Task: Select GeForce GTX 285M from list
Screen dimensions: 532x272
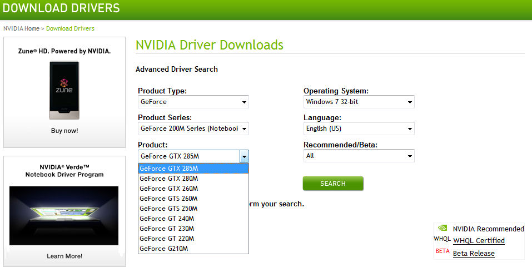Action: (193, 169)
